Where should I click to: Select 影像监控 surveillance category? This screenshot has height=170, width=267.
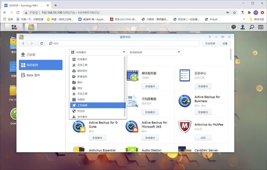97,77
